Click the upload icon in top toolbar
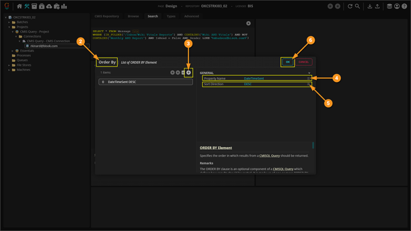 (377, 6)
